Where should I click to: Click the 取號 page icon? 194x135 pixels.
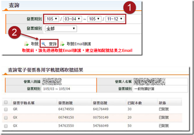(26, 44)
